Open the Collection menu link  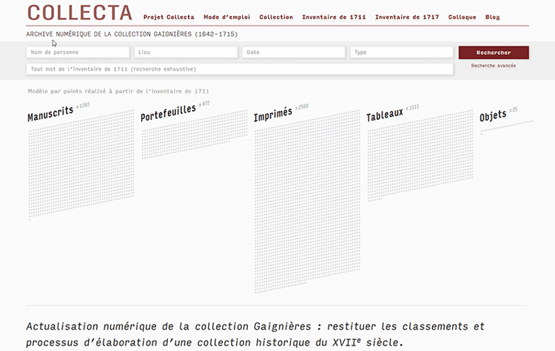(x=276, y=17)
